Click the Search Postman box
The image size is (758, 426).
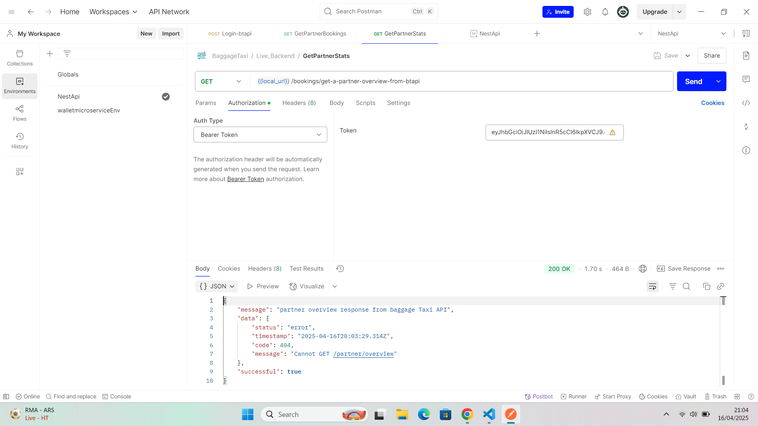[x=379, y=11]
